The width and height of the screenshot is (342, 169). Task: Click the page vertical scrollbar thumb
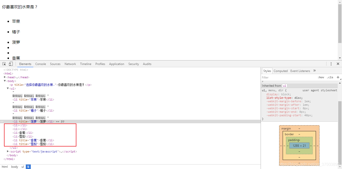click(340, 24)
